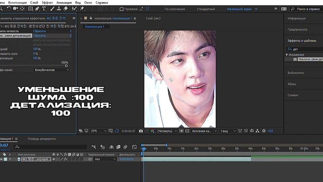Expand the layer 1 disclosure triangle
323x182 pixels.
tap(2, 159)
